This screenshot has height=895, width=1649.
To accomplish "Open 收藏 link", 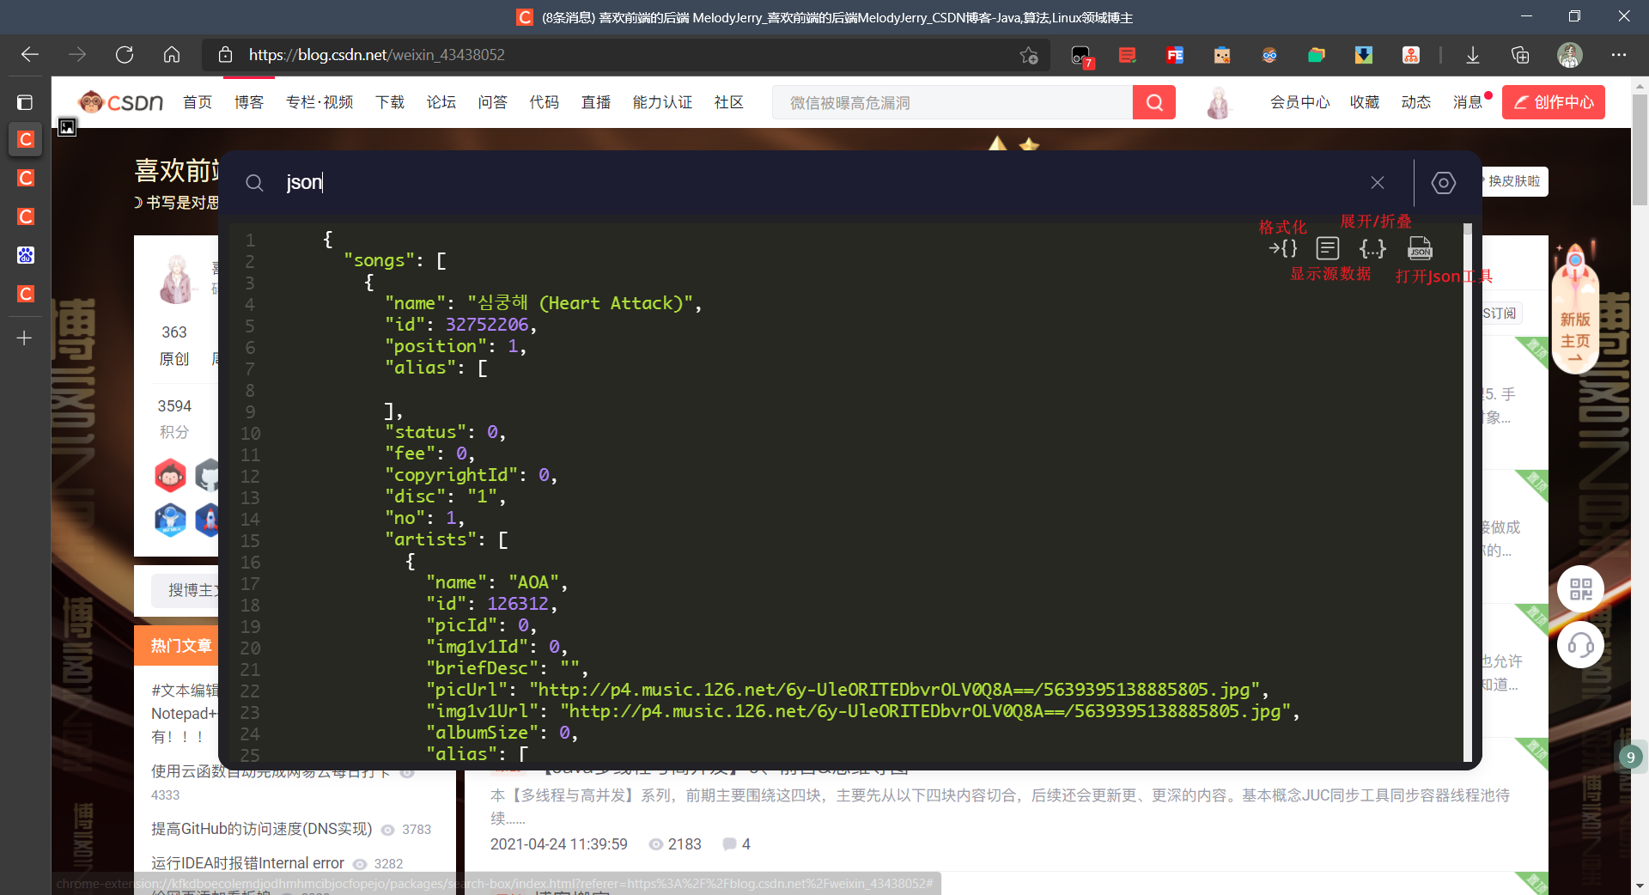I will point(1365,102).
